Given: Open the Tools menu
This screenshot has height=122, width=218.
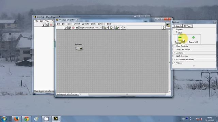Looking at the screenshot, I should pyautogui.click(x=93, y=24).
